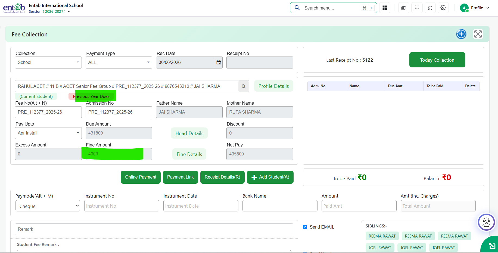Focus the Instrument Date field

pos(201,206)
